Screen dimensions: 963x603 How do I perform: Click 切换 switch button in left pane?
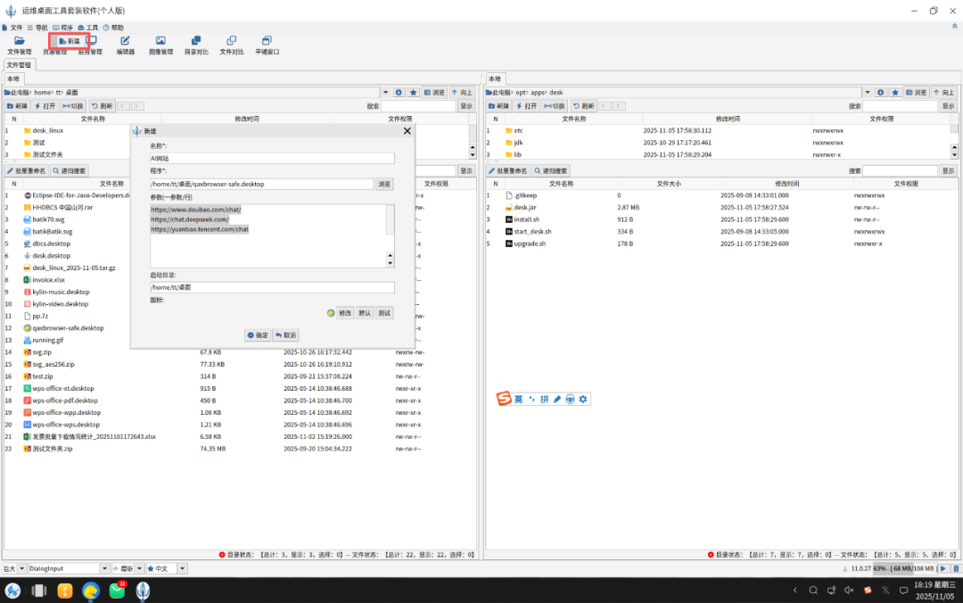click(x=73, y=106)
